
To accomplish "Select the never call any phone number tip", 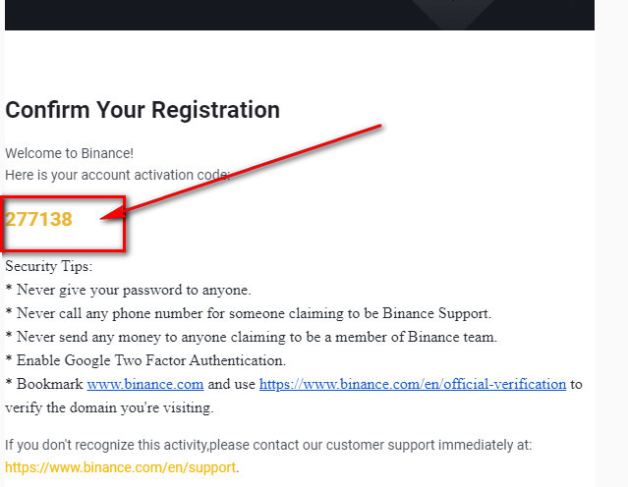I will 248,313.
